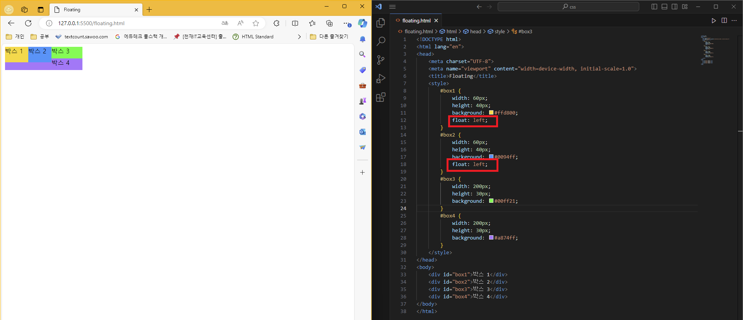The width and height of the screenshot is (743, 320).
Task: Split the editor to the right
Action: coord(724,21)
